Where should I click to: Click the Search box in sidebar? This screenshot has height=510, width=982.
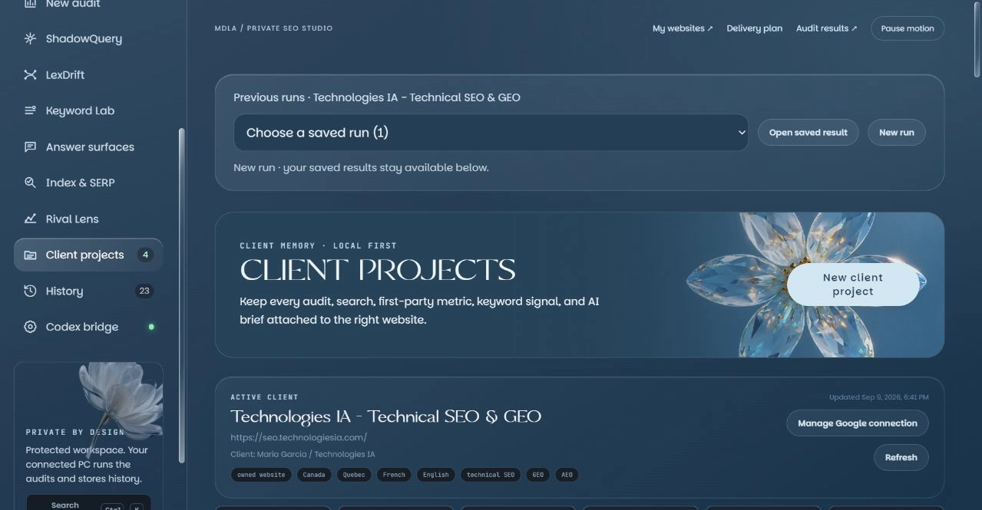click(88, 503)
